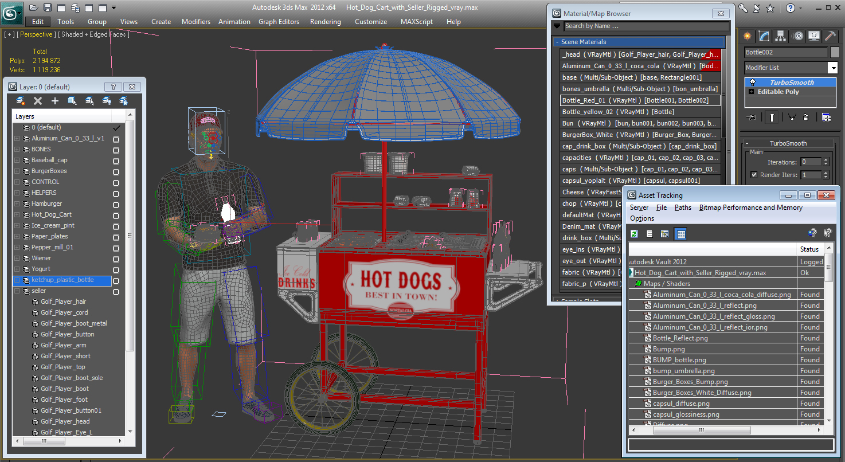This screenshot has width=845, height=462.
Task: Click the Pin Stack icon
Action: pyautogui.click(x=752, y=117)
